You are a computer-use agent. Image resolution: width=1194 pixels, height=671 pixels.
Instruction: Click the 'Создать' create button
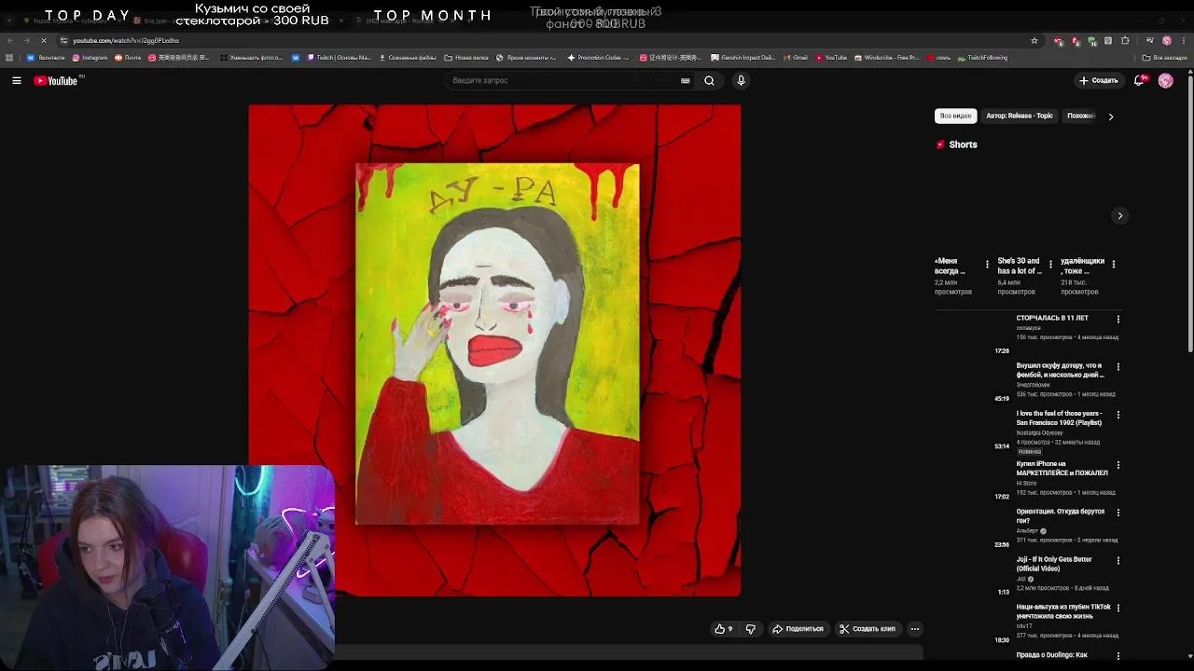tap(1099, 81)
